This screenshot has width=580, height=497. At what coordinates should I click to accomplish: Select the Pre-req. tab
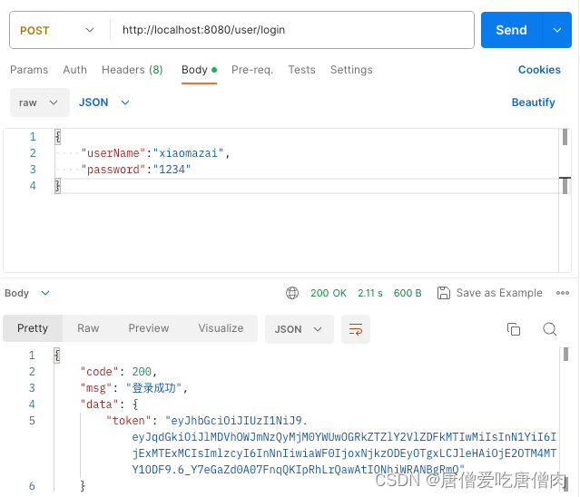[252, 70]
